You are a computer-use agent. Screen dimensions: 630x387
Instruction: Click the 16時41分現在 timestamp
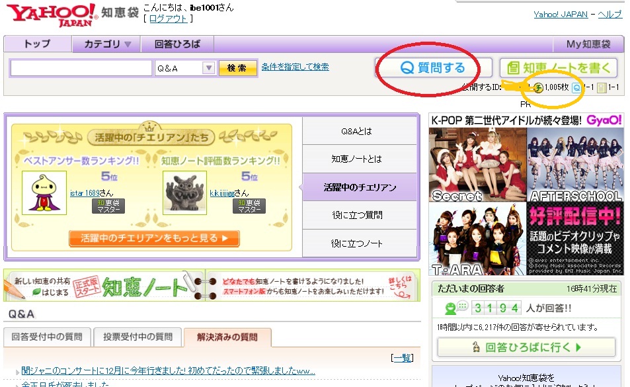pos(592,288)
